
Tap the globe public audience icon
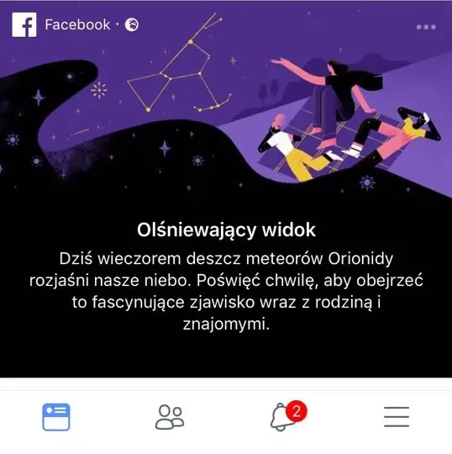tap(132, 24)
